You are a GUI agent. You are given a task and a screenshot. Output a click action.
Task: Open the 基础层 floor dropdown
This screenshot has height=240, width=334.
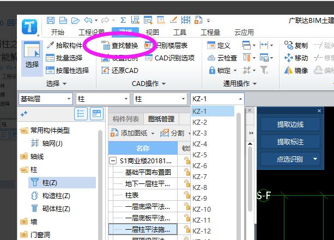[x=46, y=99]
